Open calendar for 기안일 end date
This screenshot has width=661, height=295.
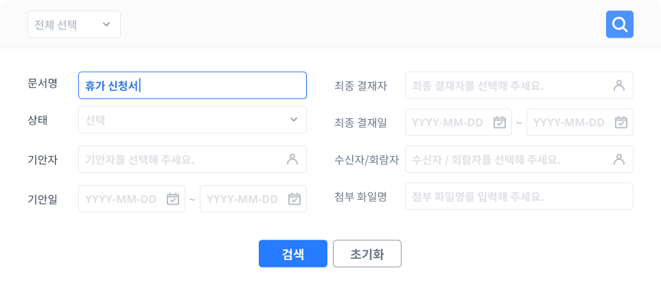294,199
